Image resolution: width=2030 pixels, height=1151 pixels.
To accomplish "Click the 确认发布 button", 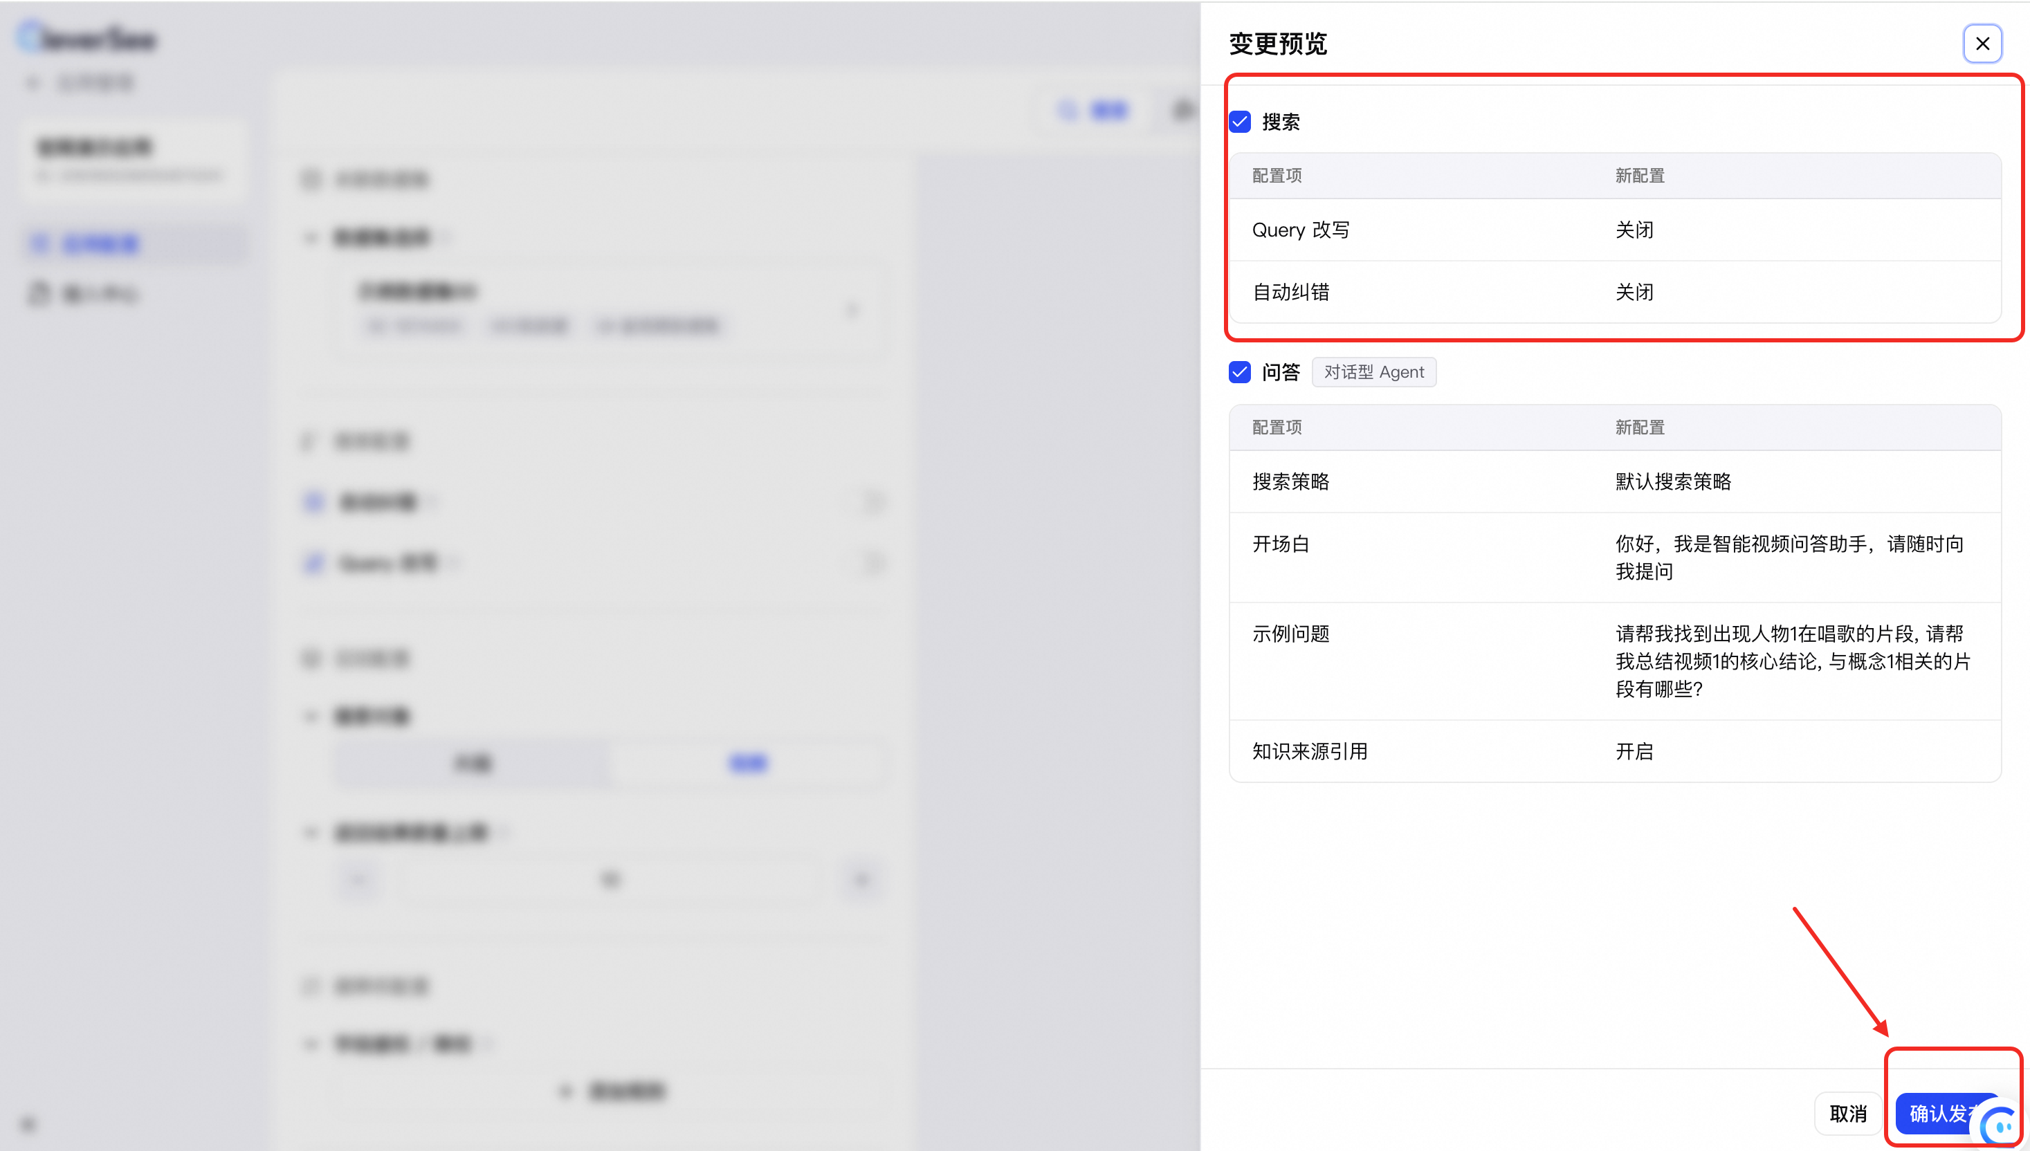I will click(x=1941, y=1113).
